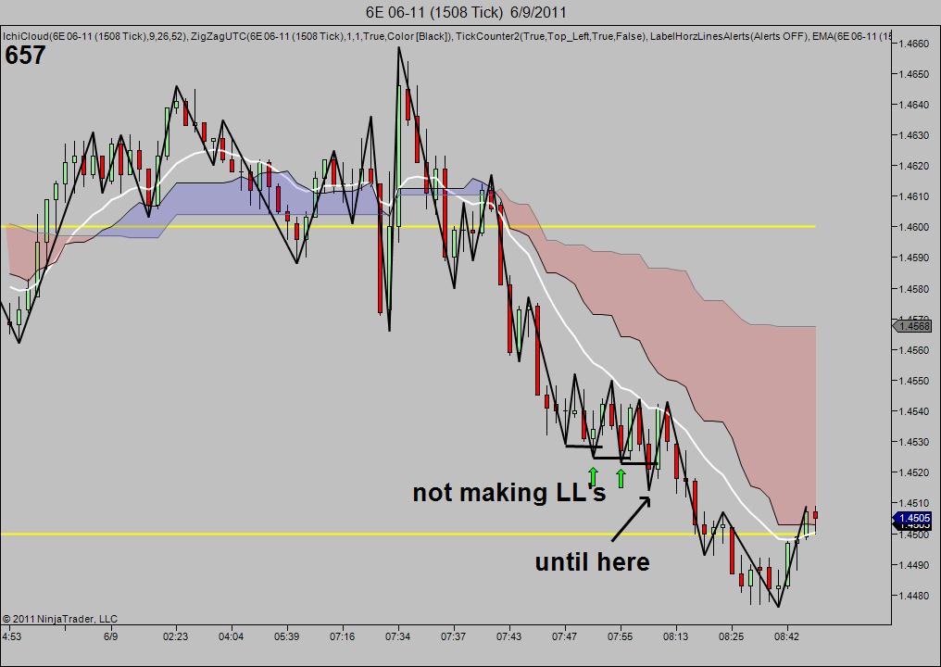Click the 07:47 time axis label
941x667 pixels.
tap(564, 636)
